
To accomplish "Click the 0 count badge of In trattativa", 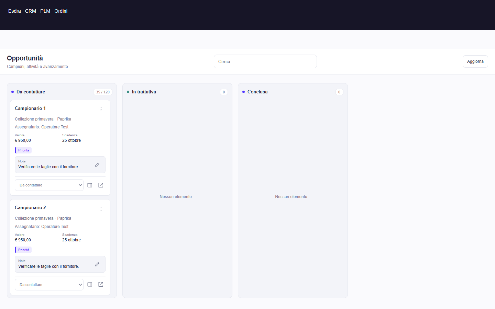I will (224, 92).
